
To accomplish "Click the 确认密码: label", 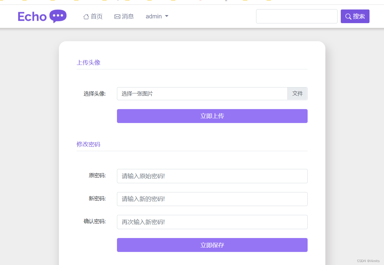I will [95, 221].
